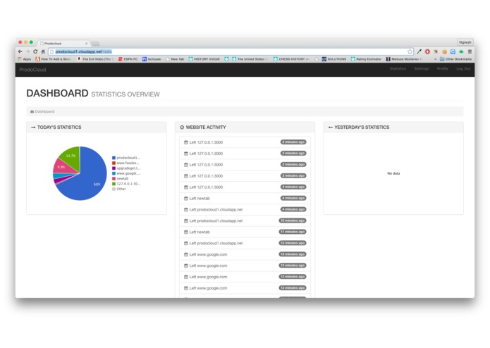This screenshot has width=490, height=348.
Task: Reload the page with the refresh icon
Action: coord(35,51)
